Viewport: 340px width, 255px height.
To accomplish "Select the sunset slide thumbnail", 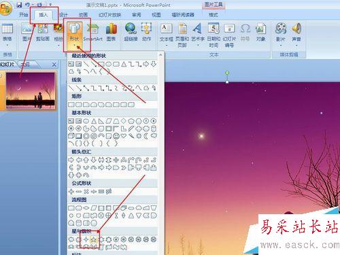I will pos(31,91).
